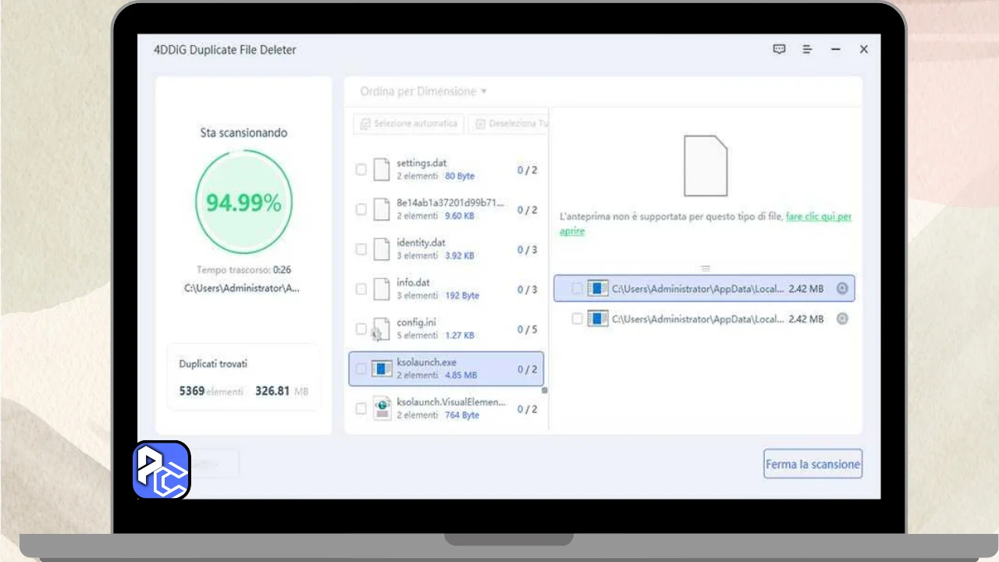Select the config.ini checkbox

(361, 329)
